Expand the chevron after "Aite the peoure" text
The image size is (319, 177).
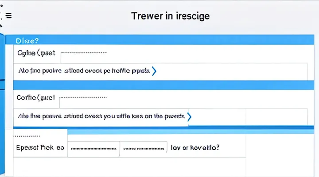189,116
